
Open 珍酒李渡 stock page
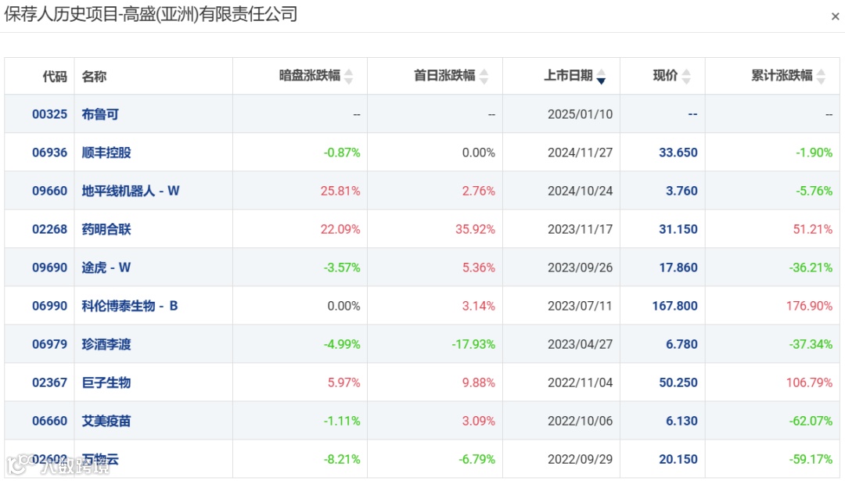[x=106, y=343]
